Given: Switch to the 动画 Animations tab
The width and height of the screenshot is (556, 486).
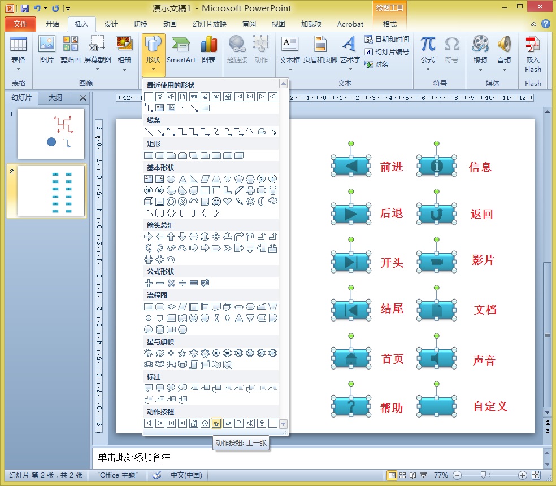Looking at the screenshot, I should coord(170,24).
